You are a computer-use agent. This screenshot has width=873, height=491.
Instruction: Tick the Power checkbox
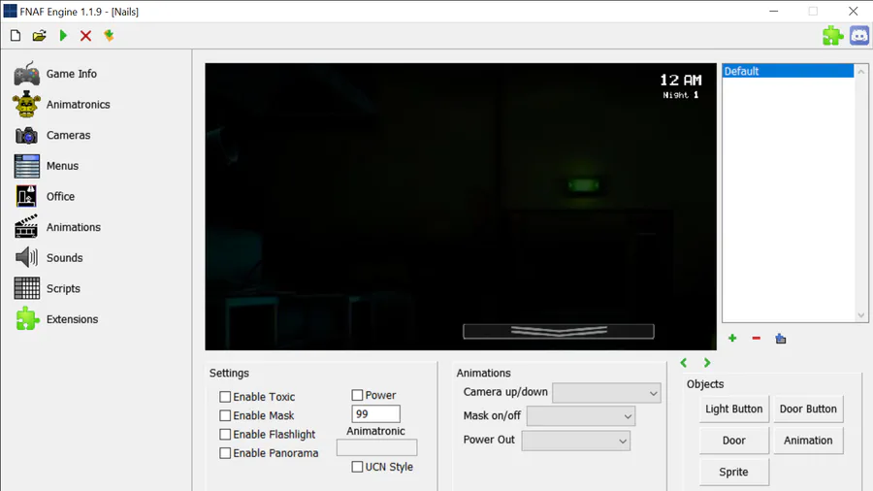(x=357, y=395)
